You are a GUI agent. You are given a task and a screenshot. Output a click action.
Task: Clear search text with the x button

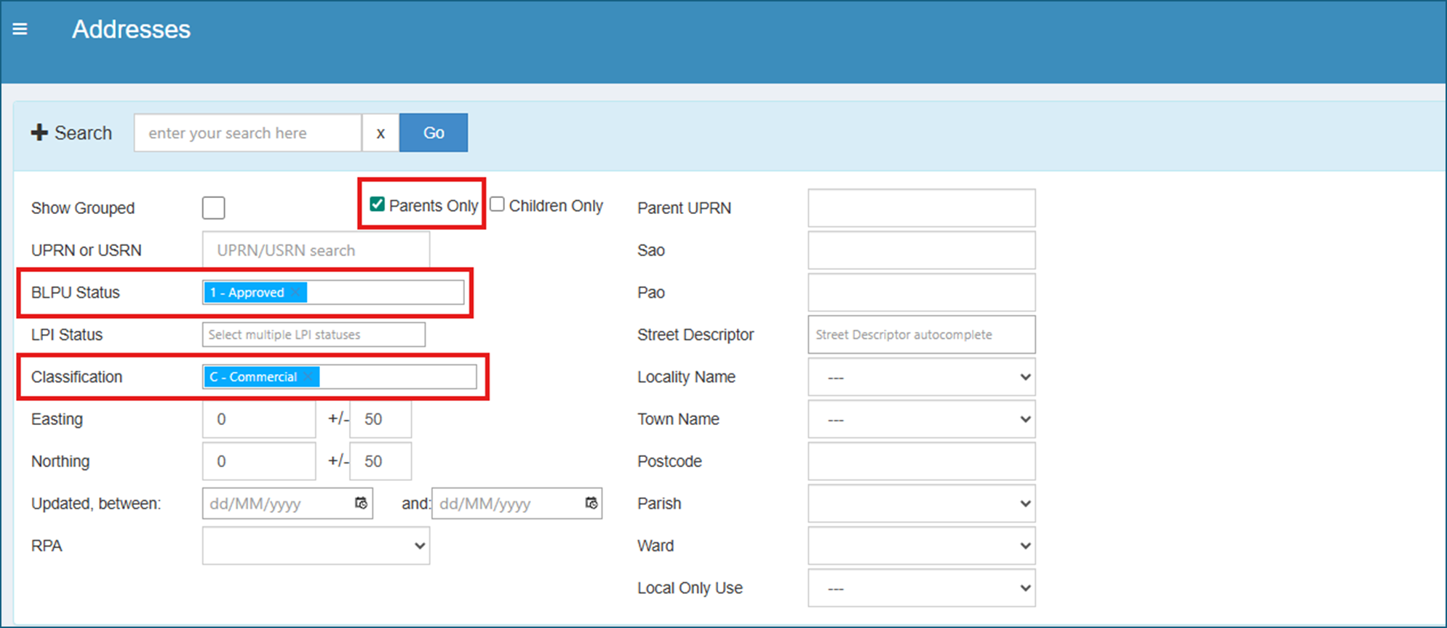coord(380,132)
